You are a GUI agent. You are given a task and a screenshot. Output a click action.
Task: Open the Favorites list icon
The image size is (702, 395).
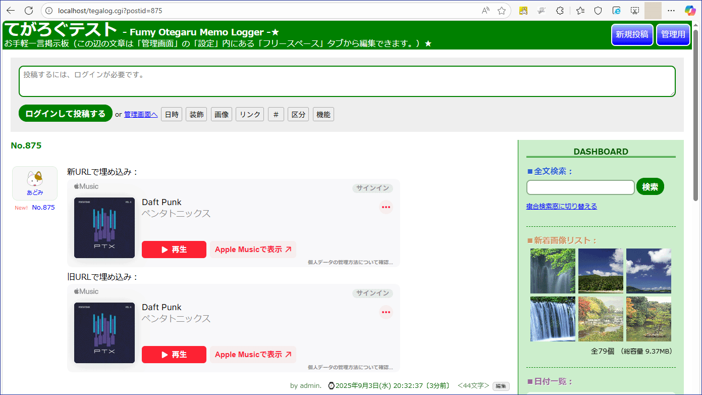(580, 11)
